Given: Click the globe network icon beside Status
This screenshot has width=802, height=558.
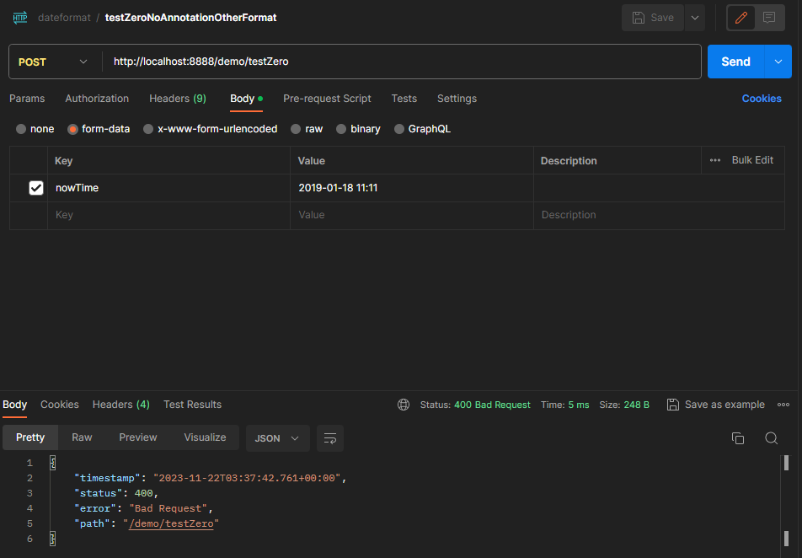Looking at the screenshot, I should point(404,405).
